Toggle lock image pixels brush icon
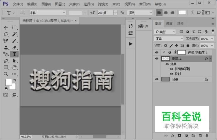 click(x=171, y=46)
